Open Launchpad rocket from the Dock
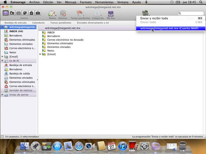Viewport: 206px width, 154px height. tap(36, 146)
